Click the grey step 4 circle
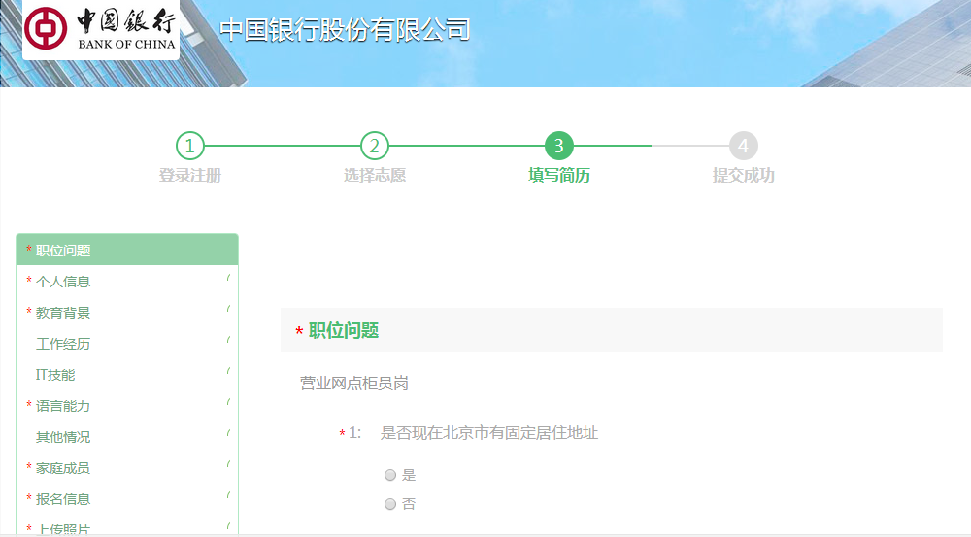The height and width of the screenshot is (537, 971). point(744,146)
